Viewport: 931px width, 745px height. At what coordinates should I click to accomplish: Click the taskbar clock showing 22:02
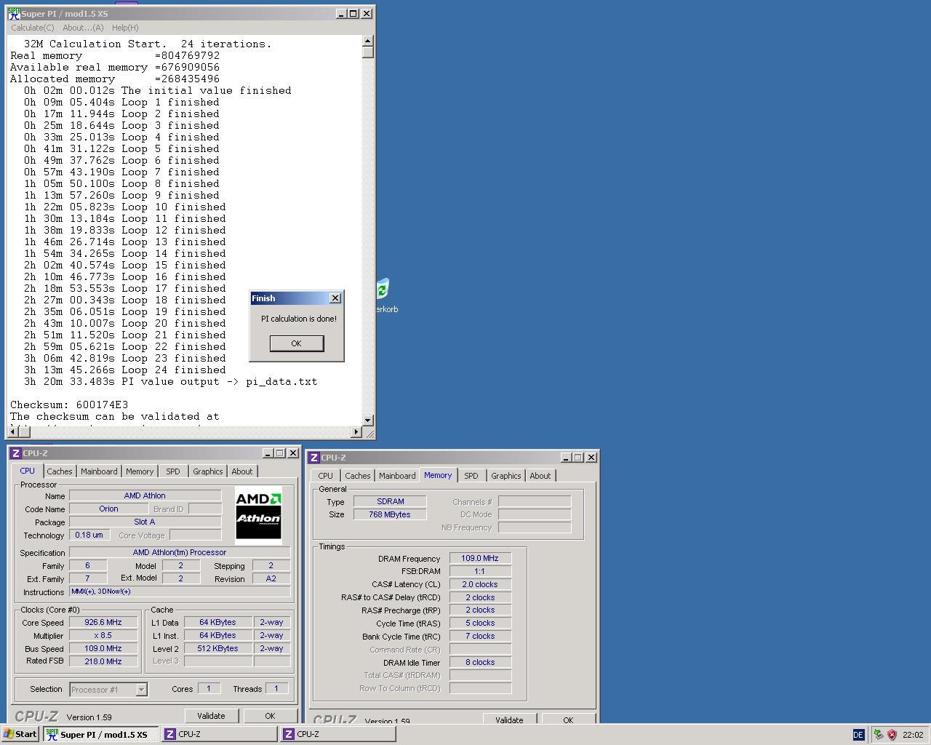(913, 735)
